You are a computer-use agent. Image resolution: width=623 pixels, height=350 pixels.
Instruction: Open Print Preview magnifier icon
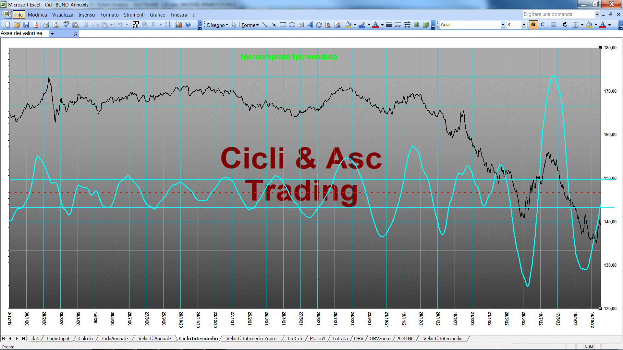pyautogui.click(x=55, y=25)
